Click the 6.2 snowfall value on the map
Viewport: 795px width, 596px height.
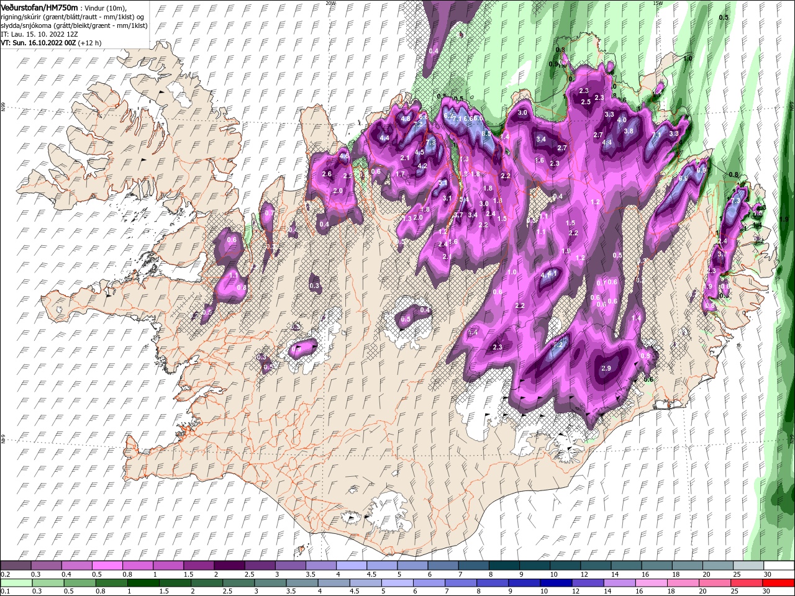click(448, 115)
